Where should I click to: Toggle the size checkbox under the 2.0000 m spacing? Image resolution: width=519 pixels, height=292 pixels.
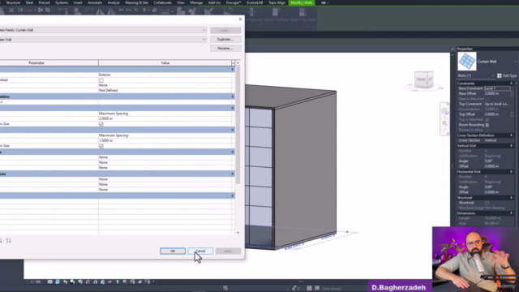(x=101, y=124)
